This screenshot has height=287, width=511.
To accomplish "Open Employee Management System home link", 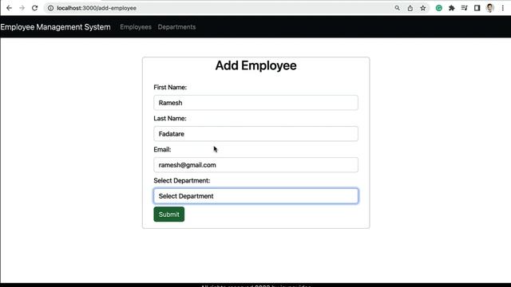I will click(55, 27).
